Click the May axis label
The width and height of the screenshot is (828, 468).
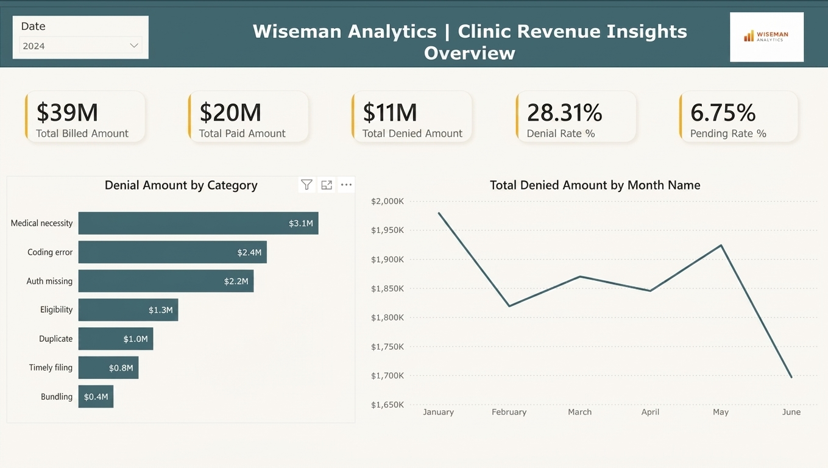pos(721,412)
